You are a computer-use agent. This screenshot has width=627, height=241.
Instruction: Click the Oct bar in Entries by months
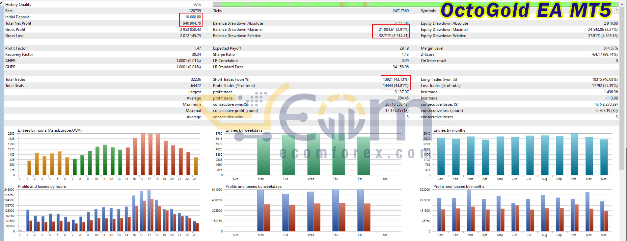point(574,154)
